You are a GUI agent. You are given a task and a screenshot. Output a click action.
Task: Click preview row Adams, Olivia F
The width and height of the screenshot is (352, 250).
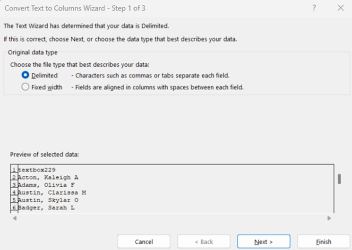pyautogui.click(x=46, y=185)
